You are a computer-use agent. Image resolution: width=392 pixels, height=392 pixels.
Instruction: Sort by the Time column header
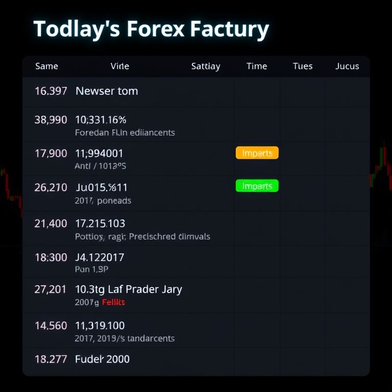(257, 66)
